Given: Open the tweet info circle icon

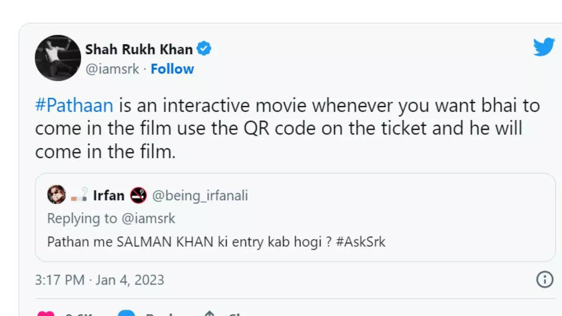Looking at the screenshot, I should pos(545,279).
